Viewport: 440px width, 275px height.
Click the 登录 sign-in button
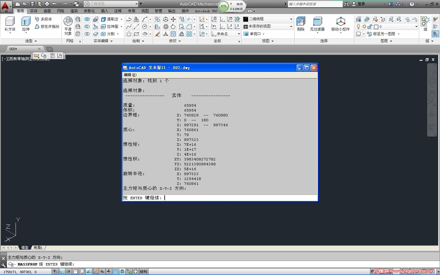pyautogui.click(x=358, y=4)
